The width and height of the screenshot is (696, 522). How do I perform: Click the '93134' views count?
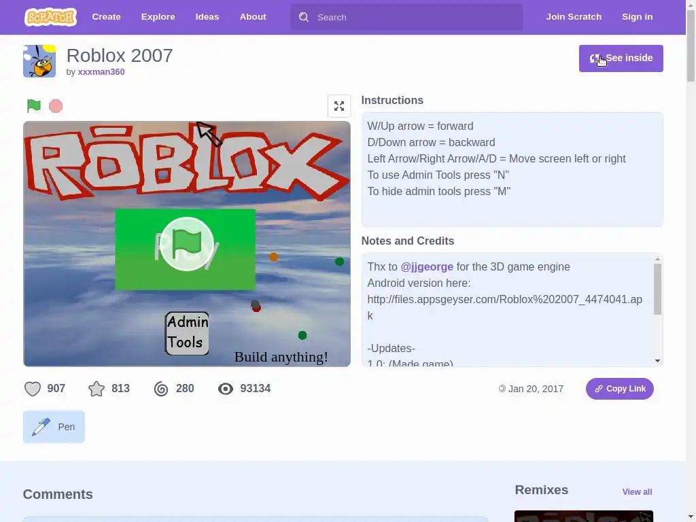coord(256,388)
